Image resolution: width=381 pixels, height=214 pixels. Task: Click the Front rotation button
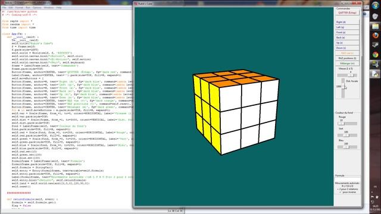pyautogui.click(x=347, y=32)
